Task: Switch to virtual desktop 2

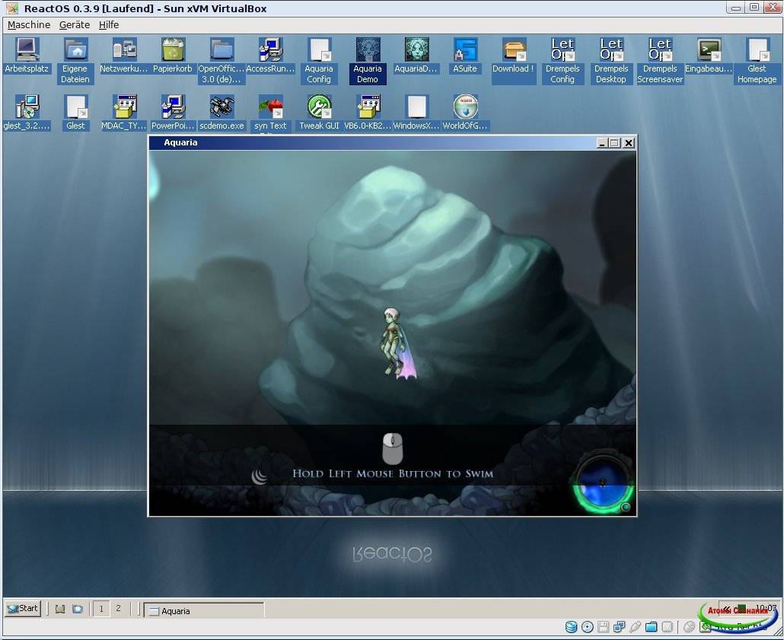Action: pyautogui.click(x=118, y=609)
